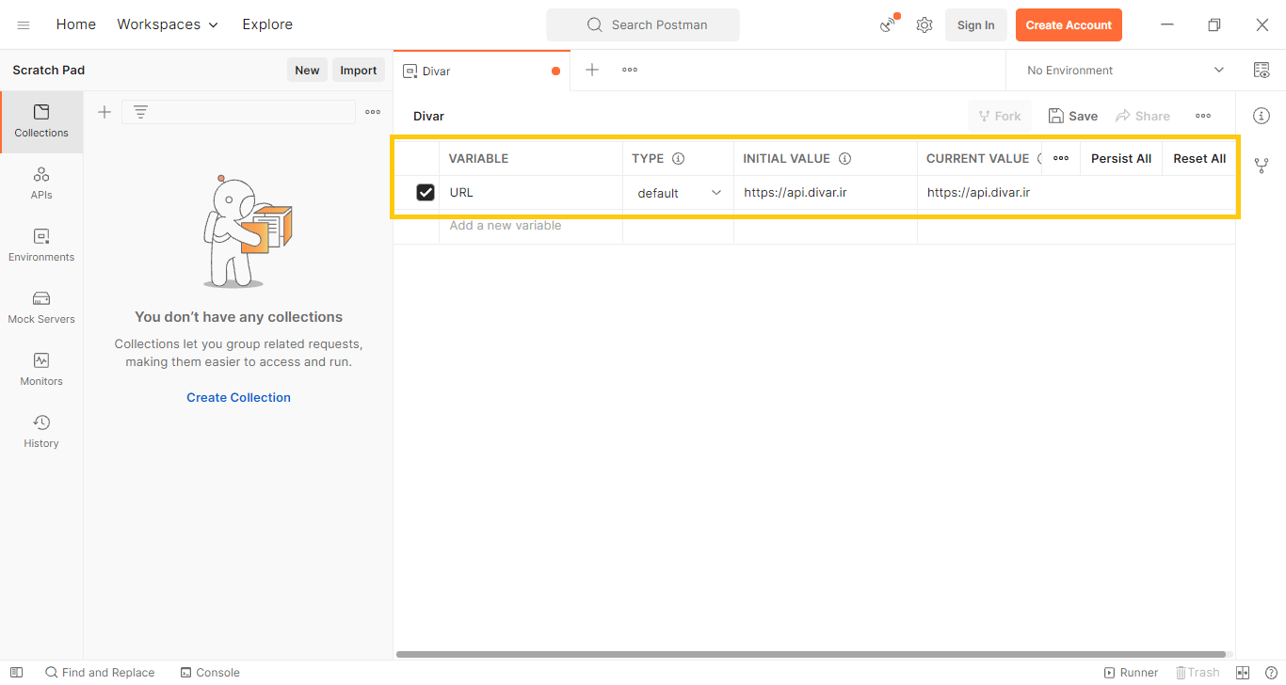
Task: Click the New button in Scratch Pad
Action: [x=307, y=71]
